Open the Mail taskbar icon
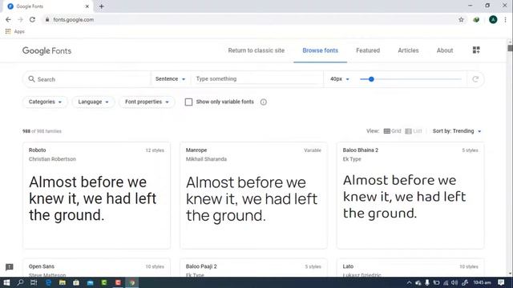This screenshot has height=288, width=513. (91, 282)
